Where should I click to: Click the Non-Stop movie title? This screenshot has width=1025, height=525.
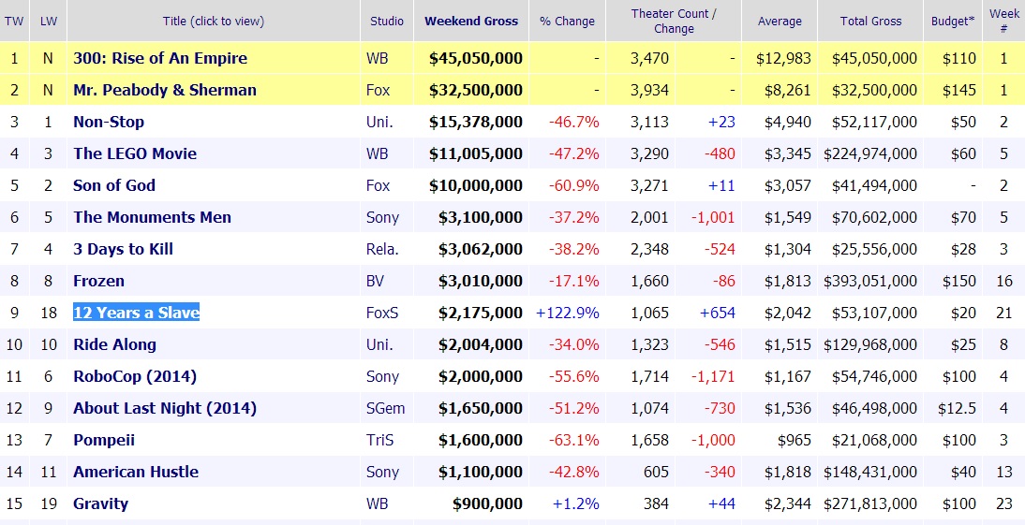[109, 122]
